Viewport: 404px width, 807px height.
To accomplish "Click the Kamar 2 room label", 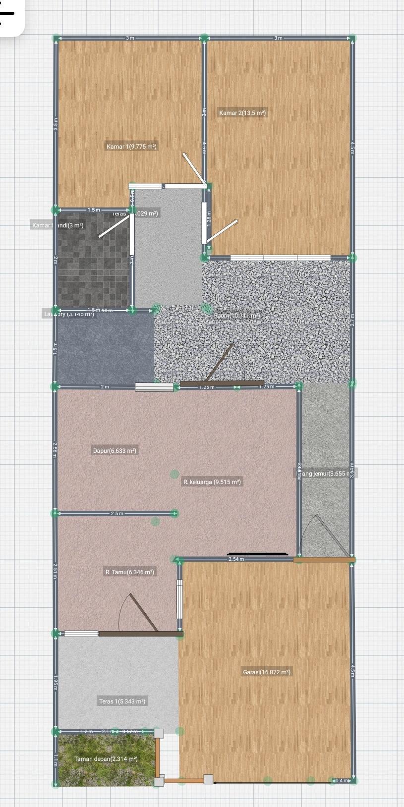I will 242,113.
